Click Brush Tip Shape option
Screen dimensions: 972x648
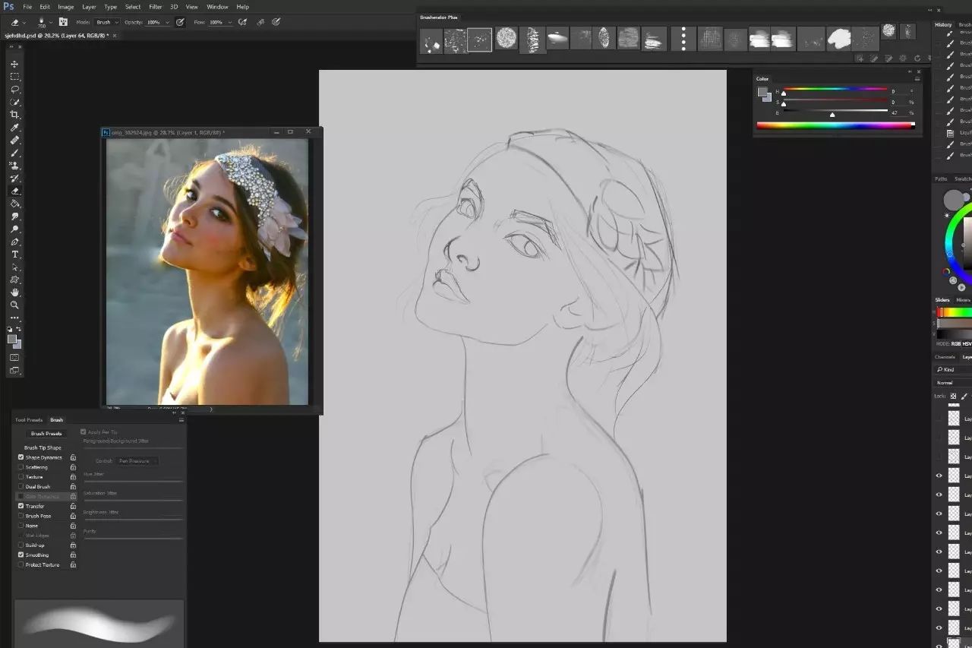(x=43, y=447)
